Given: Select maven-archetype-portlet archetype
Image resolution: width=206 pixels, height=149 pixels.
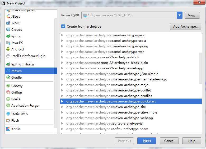Looking at the screenshot, I should [x=131, y=90].
